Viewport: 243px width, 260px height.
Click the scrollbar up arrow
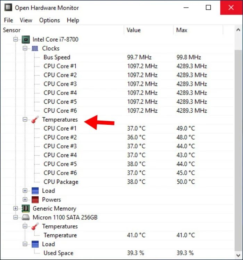pos(238,30)
